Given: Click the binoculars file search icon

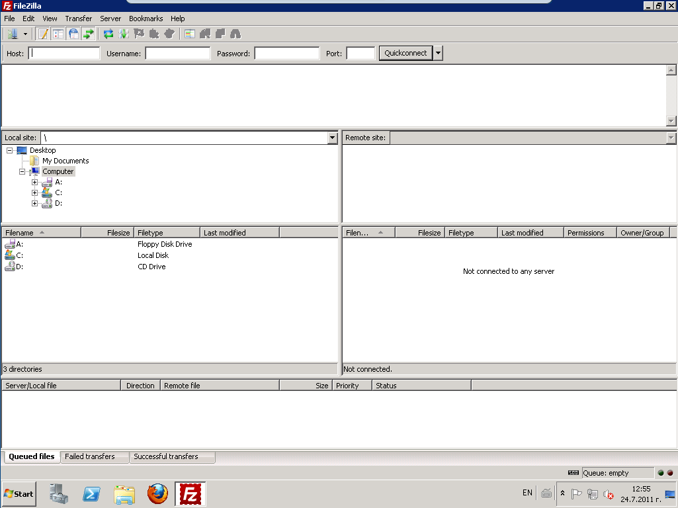Looking at the screenshot, I should (x=235, y=34).
